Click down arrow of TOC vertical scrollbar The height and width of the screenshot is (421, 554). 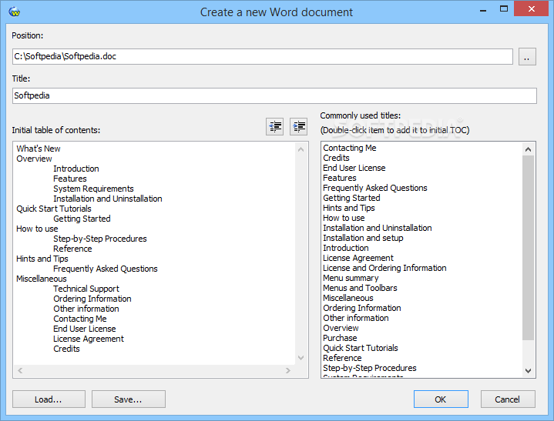301,358
